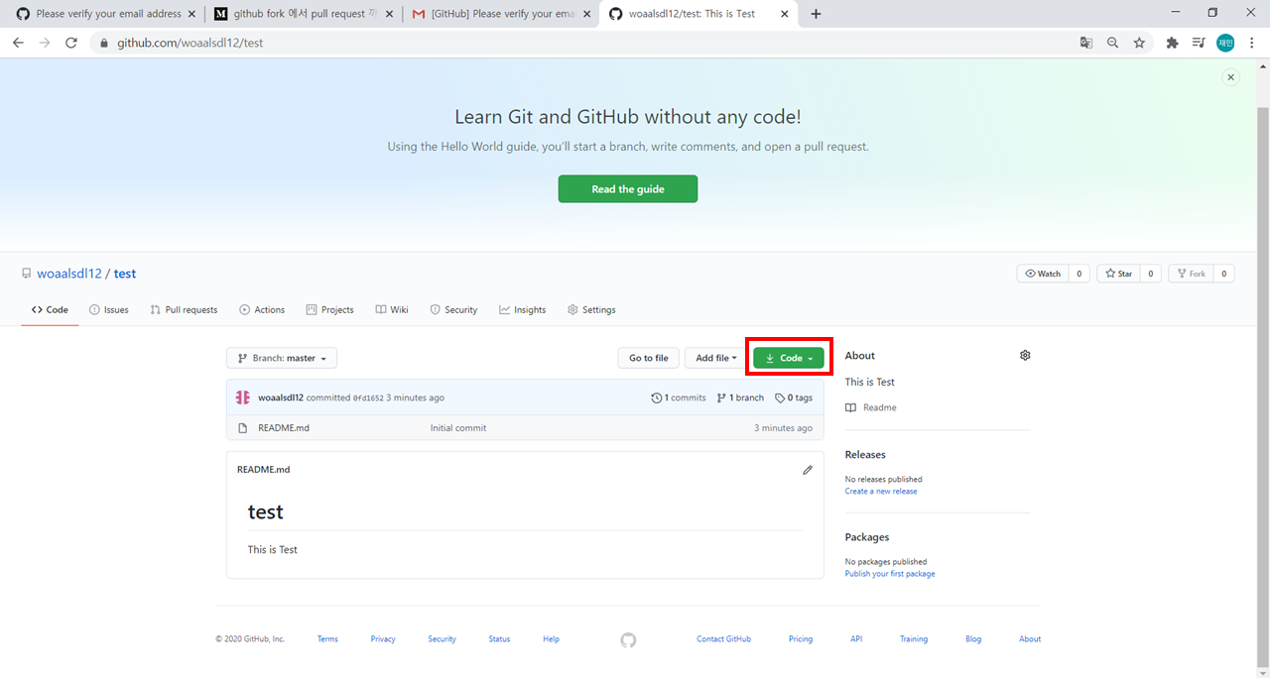Click the lock icon in address bar

[103, 43]
